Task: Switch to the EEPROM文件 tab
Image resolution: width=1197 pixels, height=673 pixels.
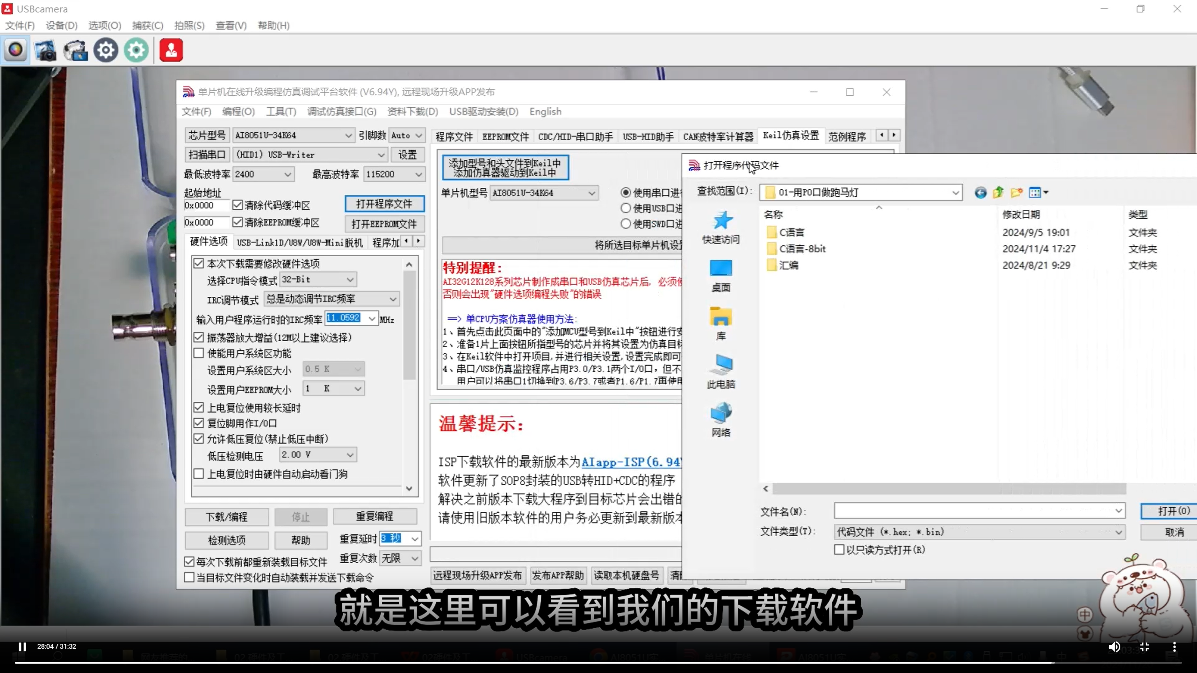Action: coord(505,136)
